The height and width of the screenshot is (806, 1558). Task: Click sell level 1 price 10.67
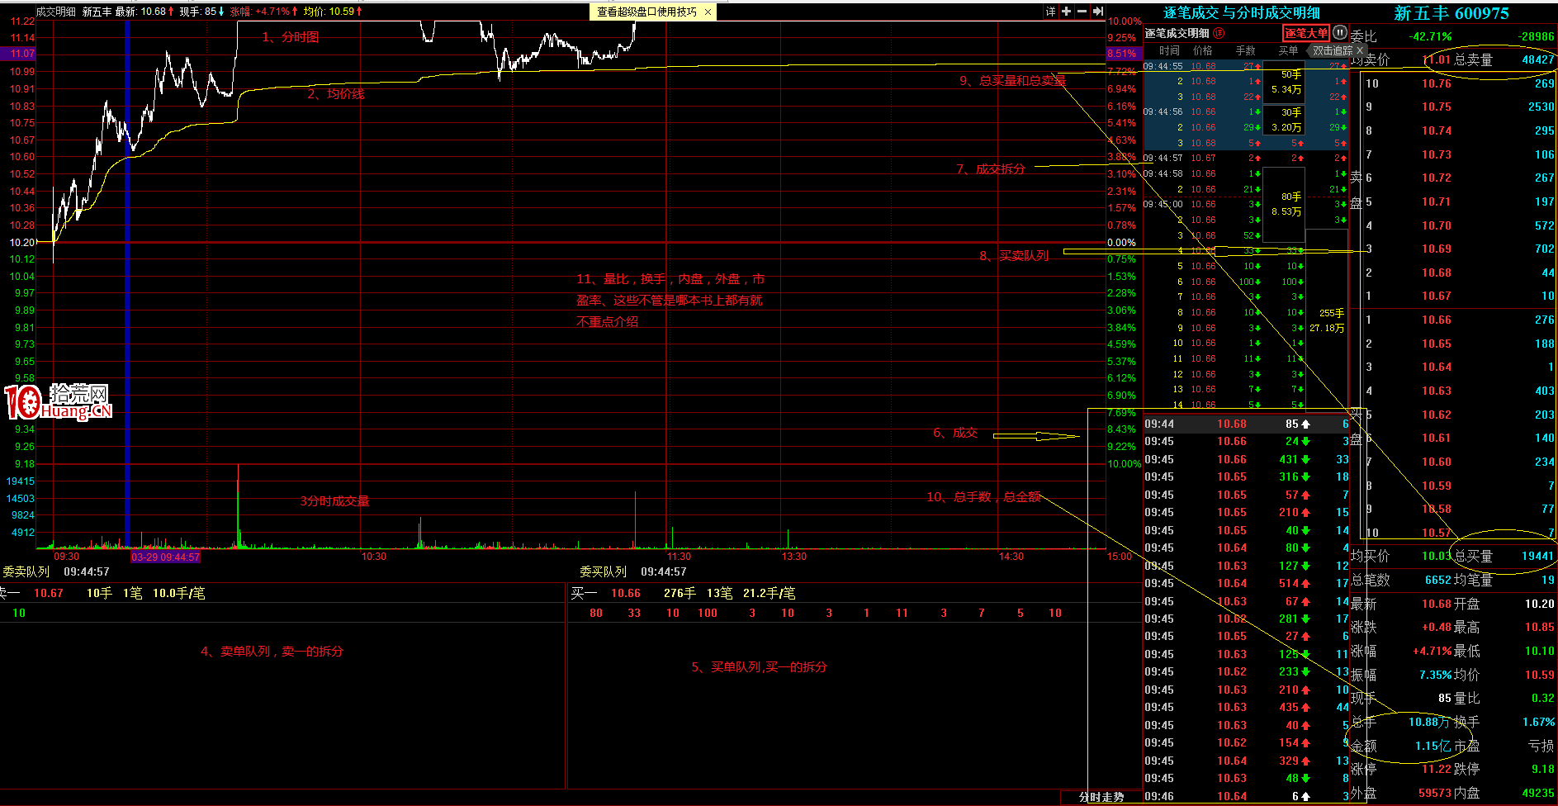1436,296
